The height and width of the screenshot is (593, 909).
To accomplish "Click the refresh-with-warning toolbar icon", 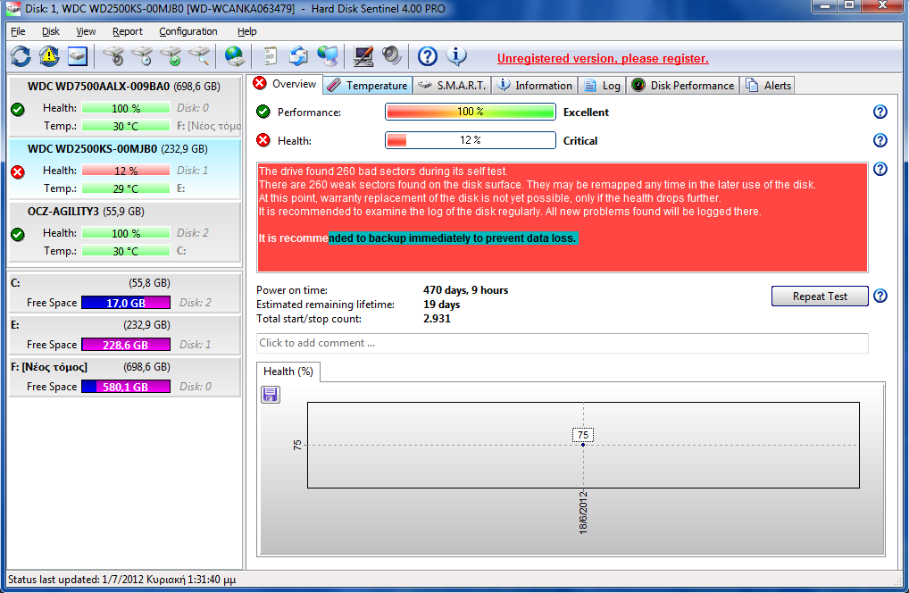I will [49, 56].
